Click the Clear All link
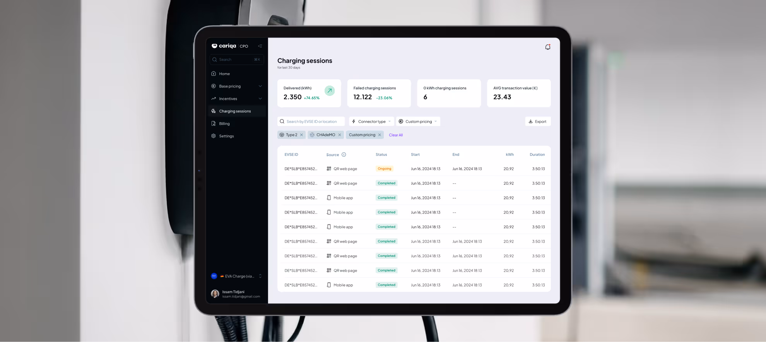 pyautogui.click(x=396, y=135)
